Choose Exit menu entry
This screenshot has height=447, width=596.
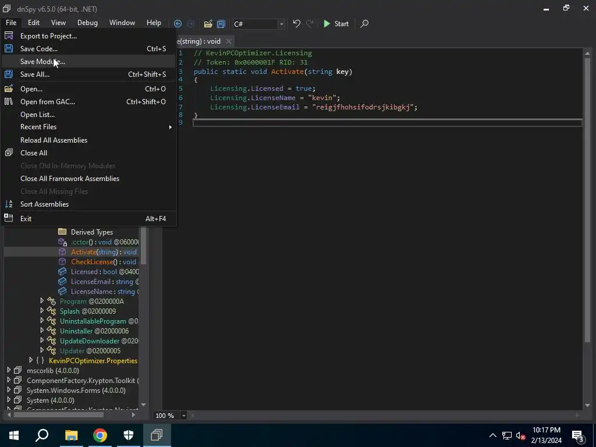88,219
